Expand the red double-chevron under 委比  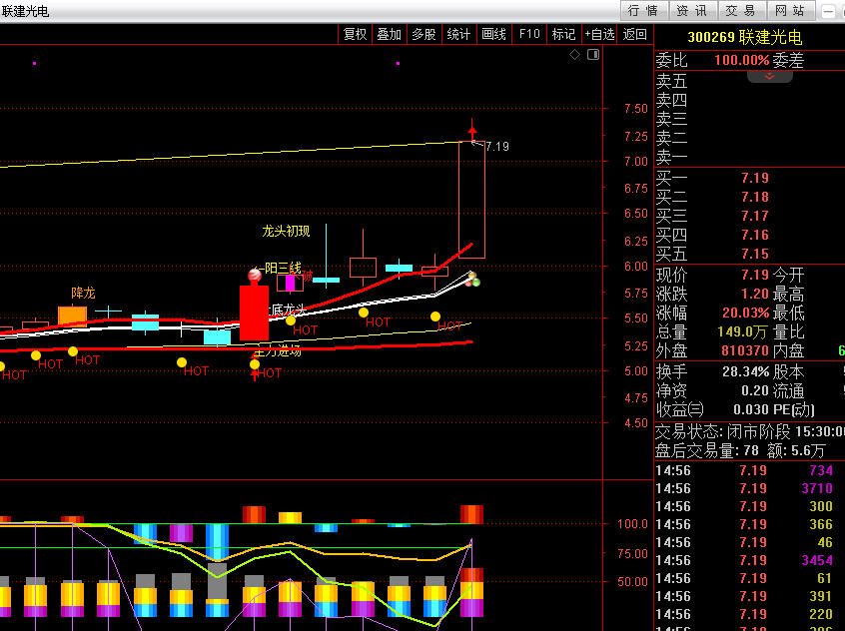pos(769,76)
